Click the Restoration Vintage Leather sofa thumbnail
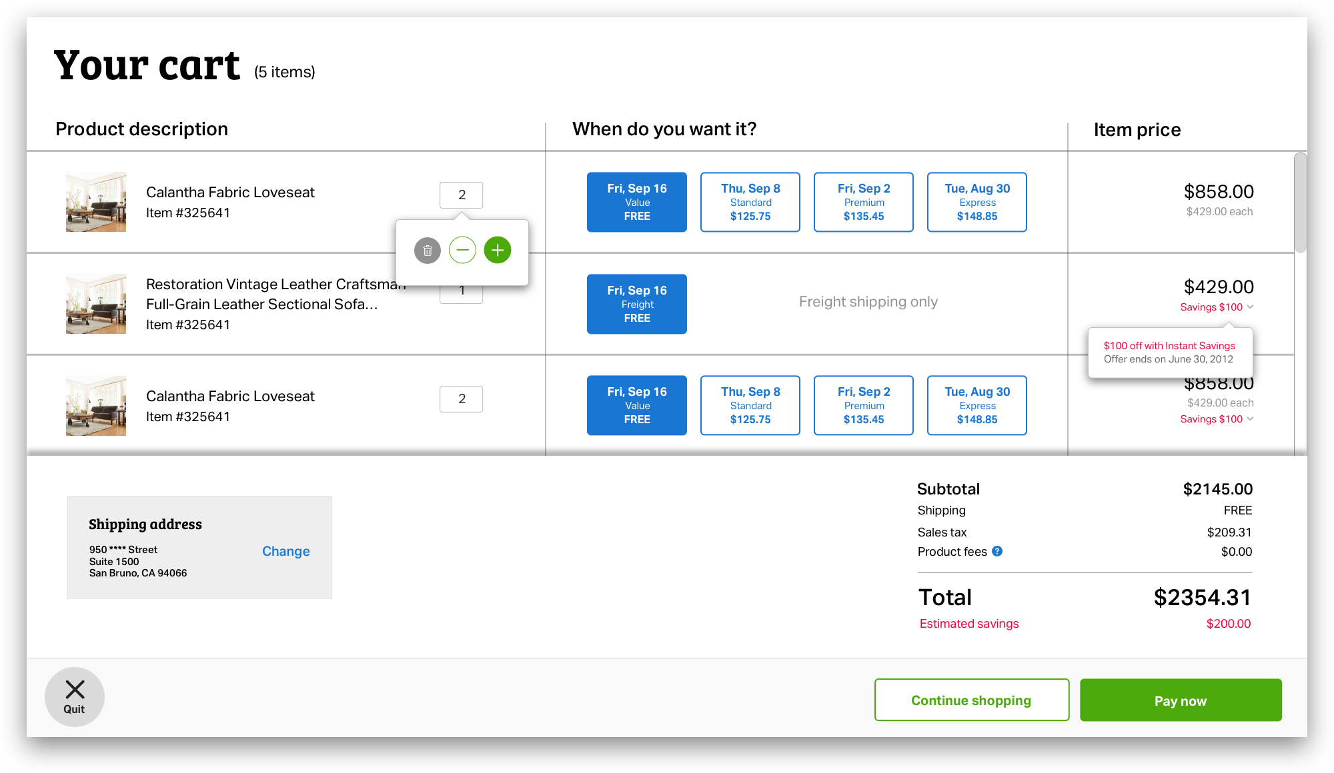1334x773 pixels. (96, 304)
